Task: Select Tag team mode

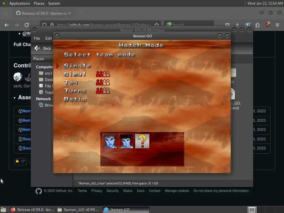Action: coord(71,83)
